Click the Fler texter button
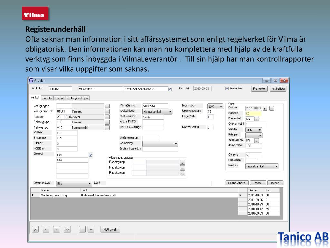Image resolution: width=330 pixels, height=248 pixels. (x=259, y=88)
